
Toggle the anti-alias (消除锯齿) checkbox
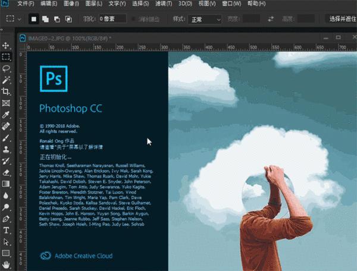133,19
